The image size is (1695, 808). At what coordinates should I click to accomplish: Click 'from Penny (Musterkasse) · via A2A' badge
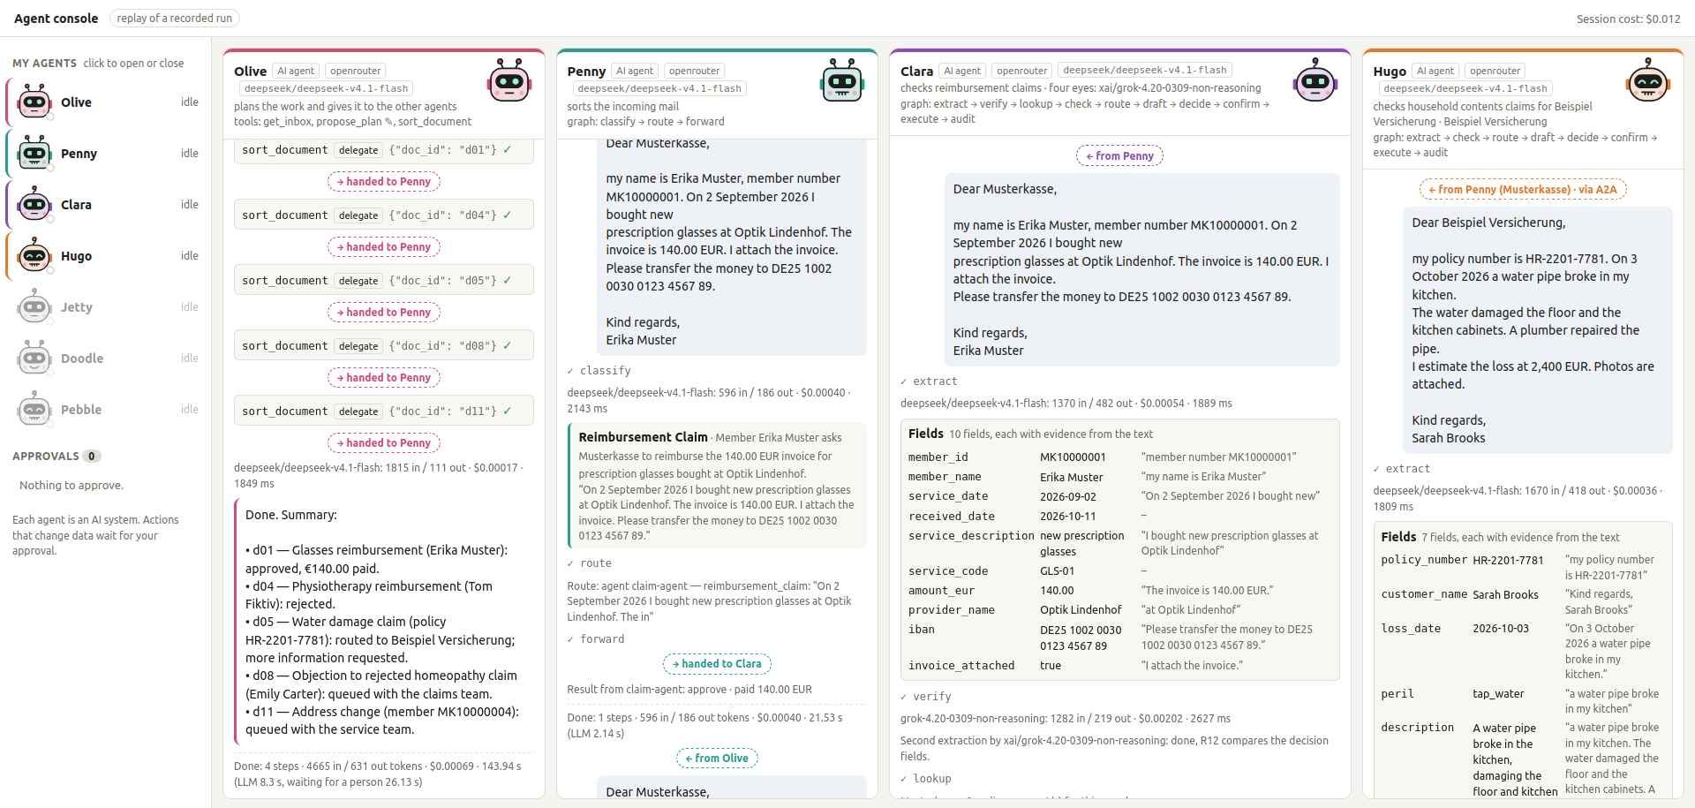coord(1522,190)
